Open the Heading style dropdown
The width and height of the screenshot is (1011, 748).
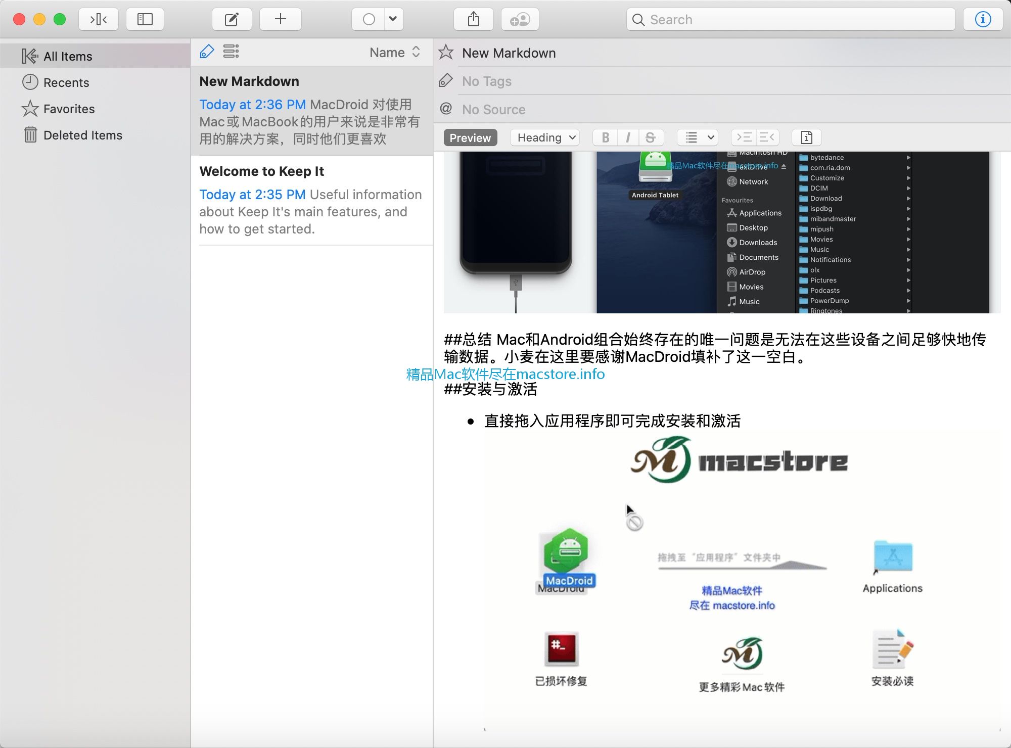click(x=544, y=137)
